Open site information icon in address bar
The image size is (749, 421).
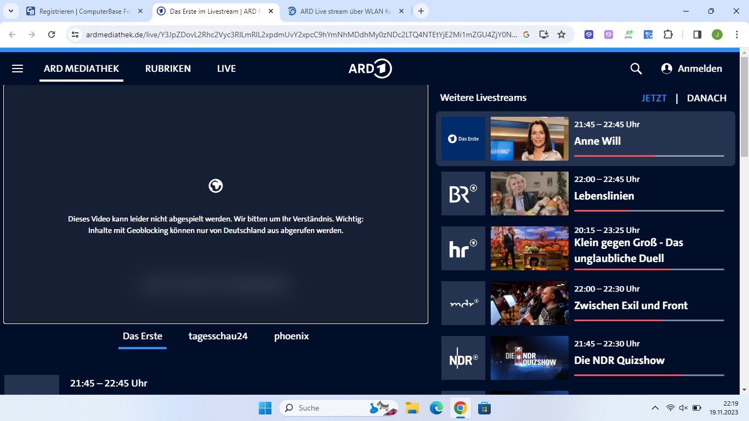click(75, 35)
